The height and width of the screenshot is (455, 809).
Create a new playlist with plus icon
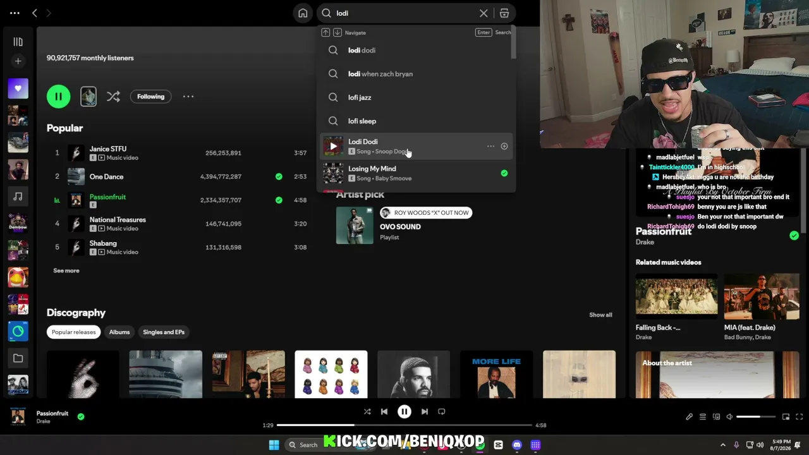pos(18,61)
